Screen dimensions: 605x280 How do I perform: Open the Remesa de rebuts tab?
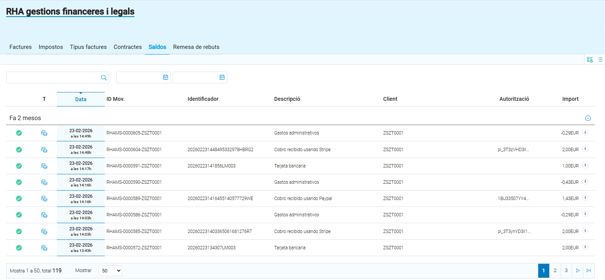click(x=196, y=47)
